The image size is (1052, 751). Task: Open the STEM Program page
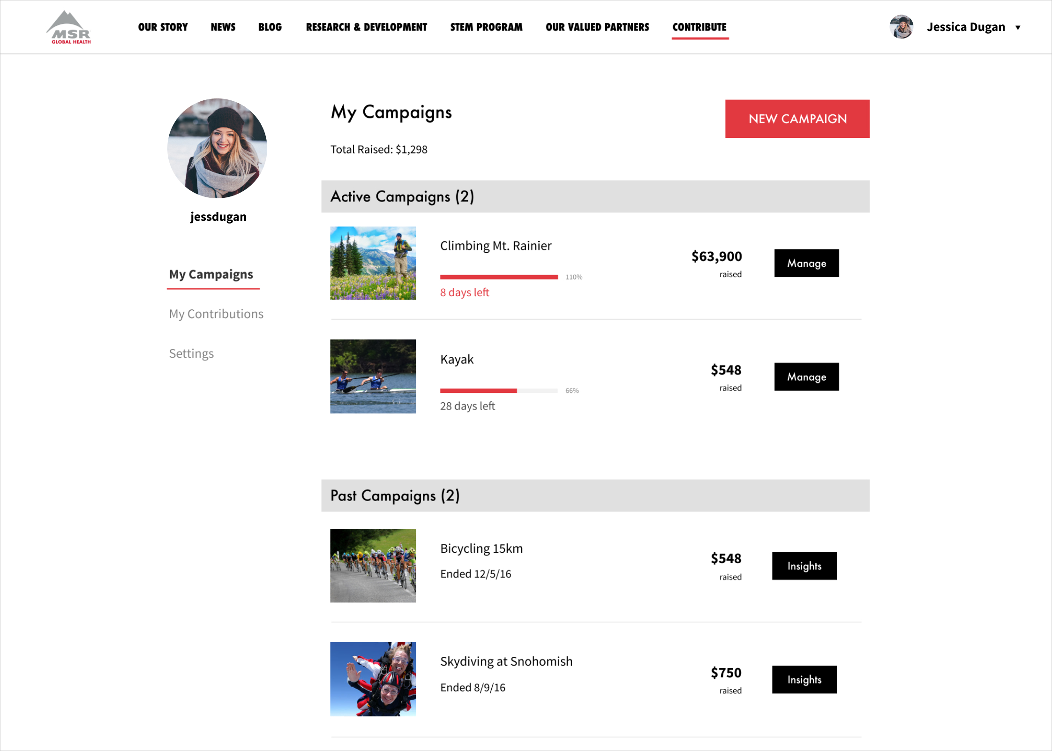(x=486, y=27)
